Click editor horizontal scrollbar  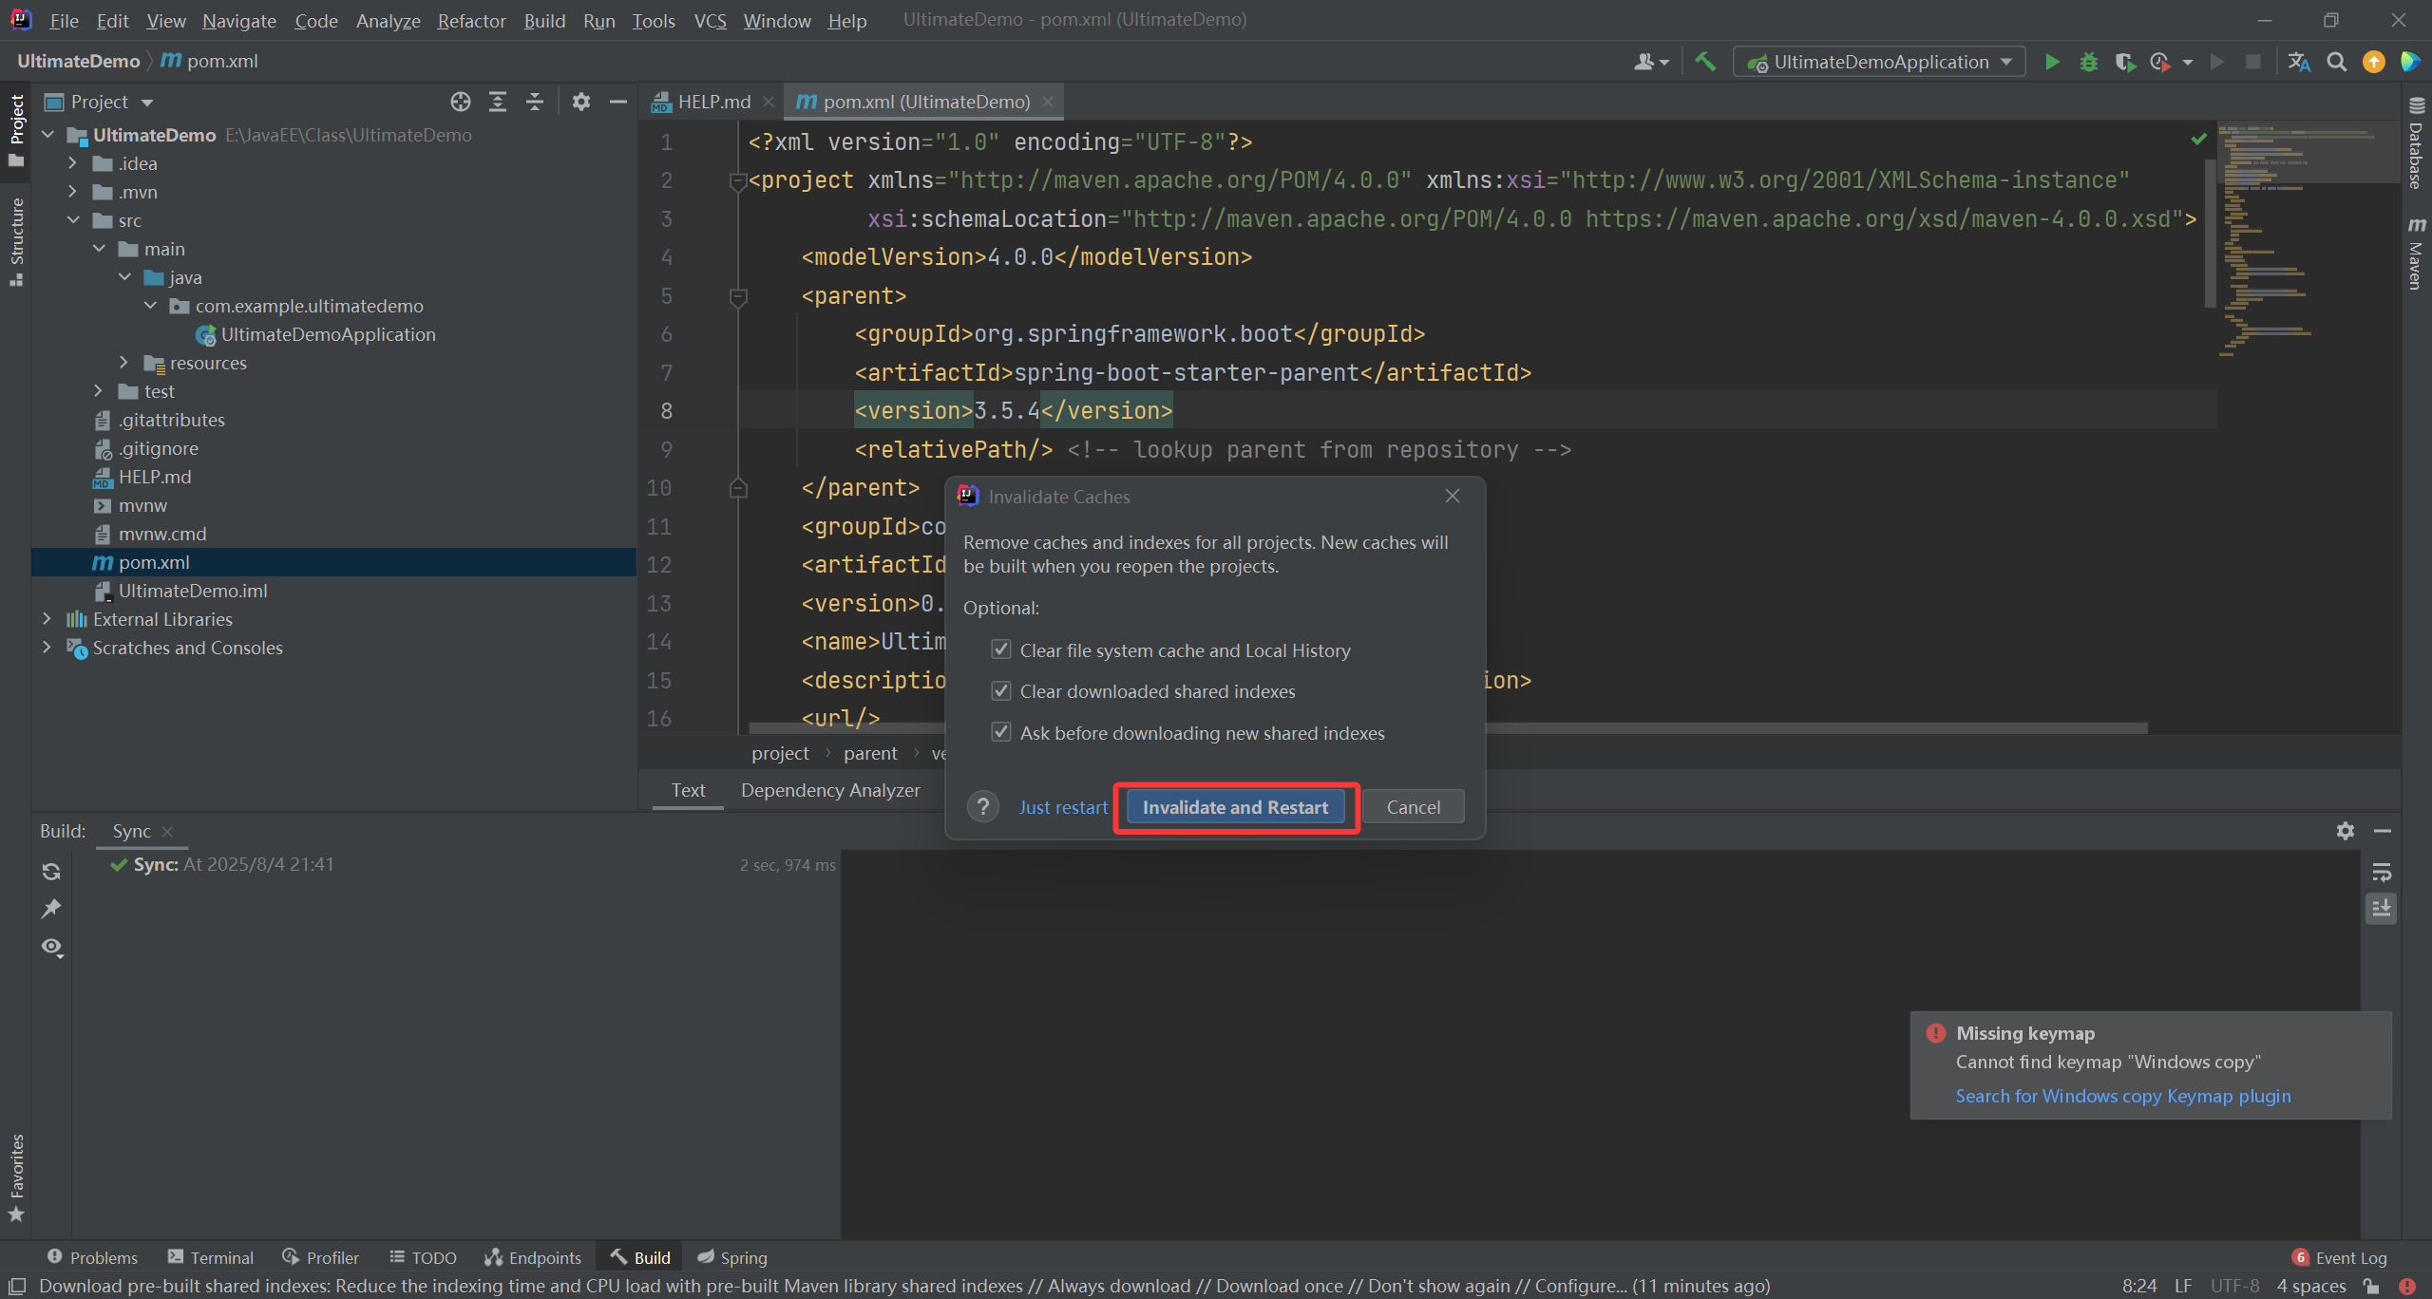pos(1448,728)
